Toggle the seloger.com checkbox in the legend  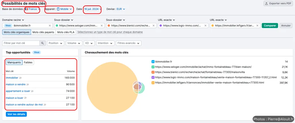(153, 67)
